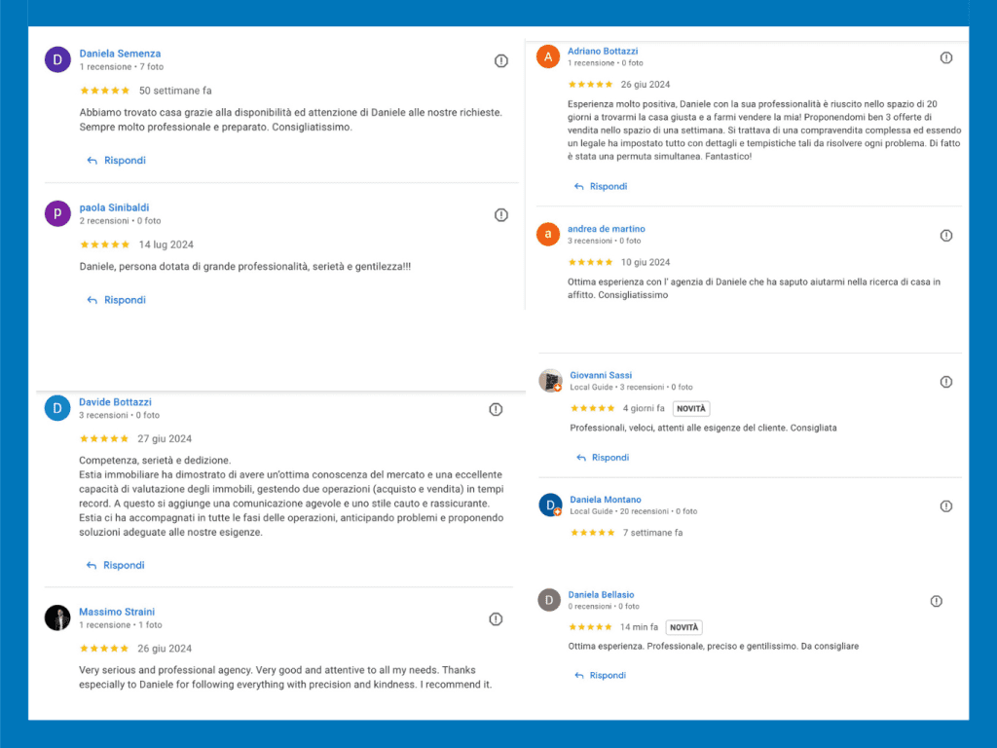Flag Giovanni Sassi's review with the icon
Viewport: 997px width, 748px height.
(x=946, y=382)
